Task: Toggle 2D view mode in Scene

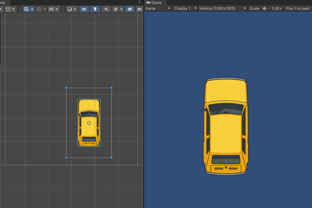Action: [x=84, y=9]
